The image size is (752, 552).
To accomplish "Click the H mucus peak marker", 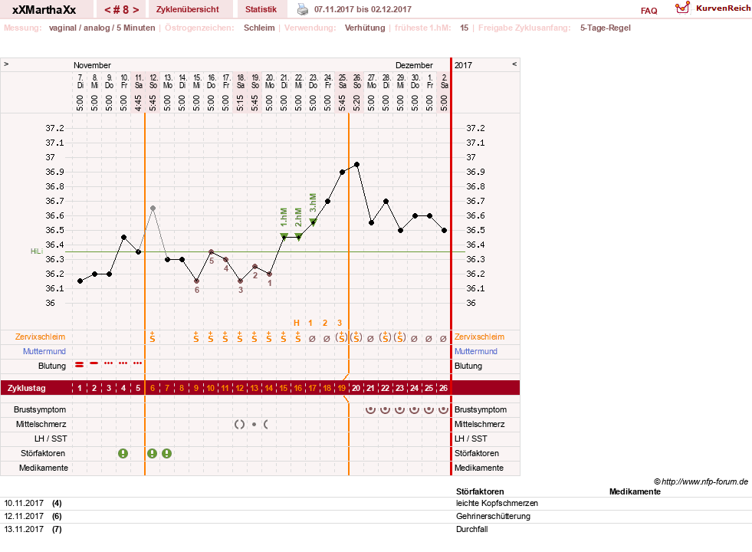I will coord(297,323).
